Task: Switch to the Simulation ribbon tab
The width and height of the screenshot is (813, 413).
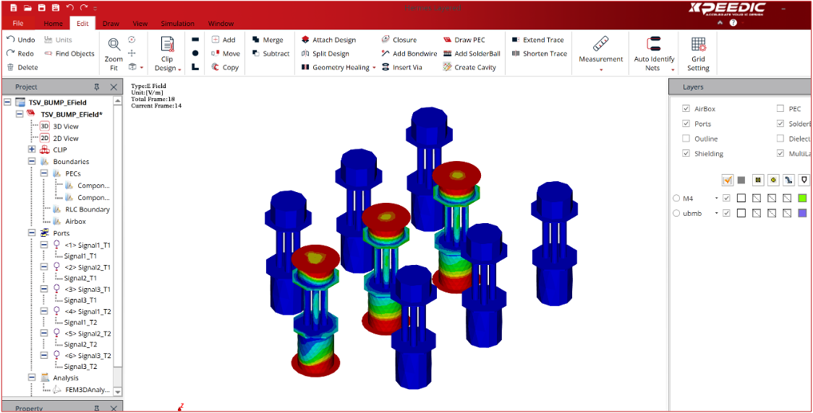Action: click(177, 23)
